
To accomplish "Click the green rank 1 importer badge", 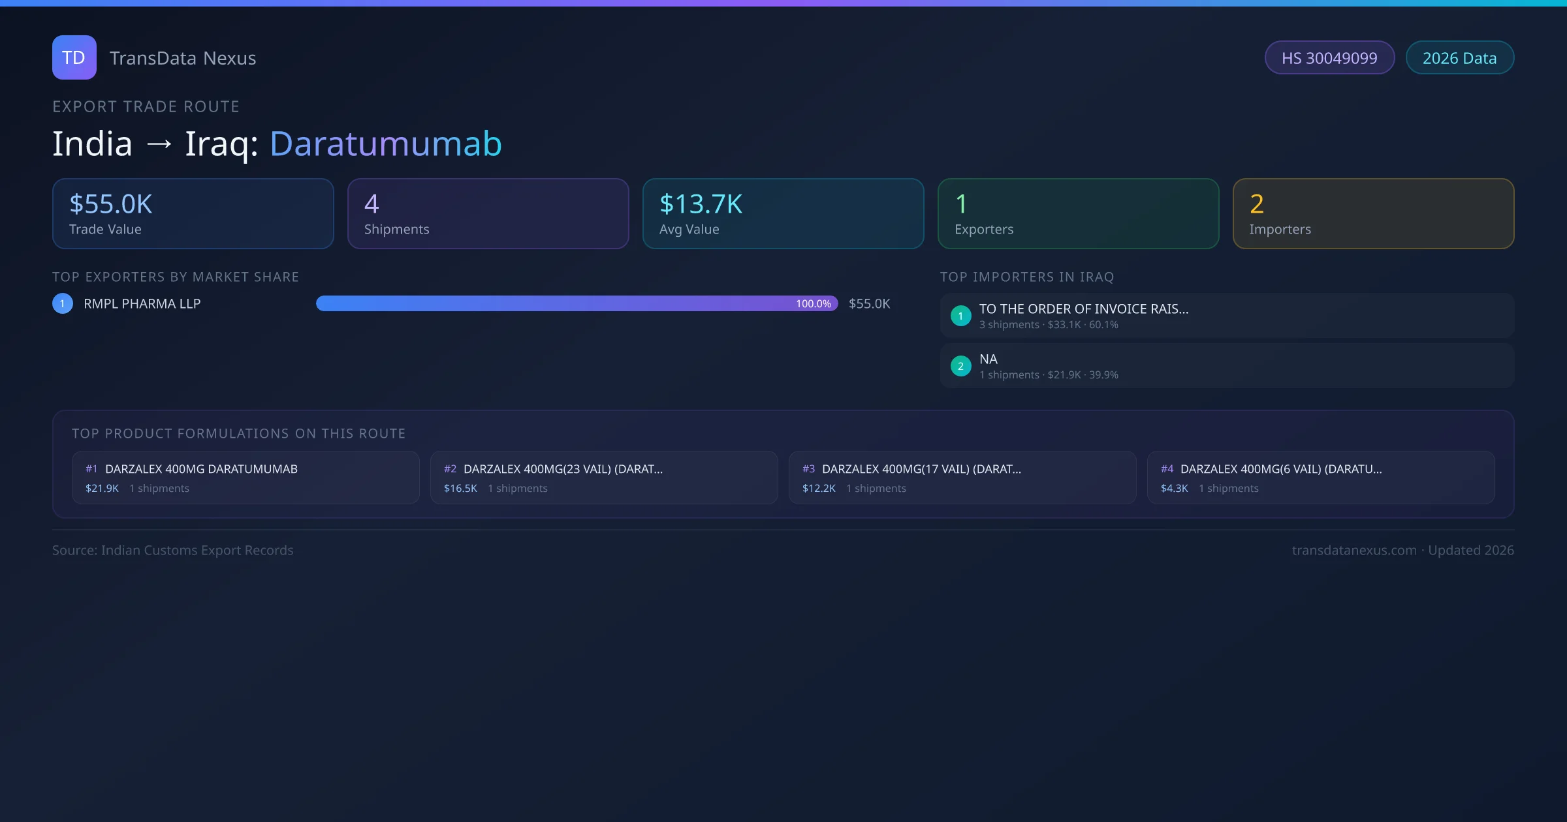I will coord(960,316).
